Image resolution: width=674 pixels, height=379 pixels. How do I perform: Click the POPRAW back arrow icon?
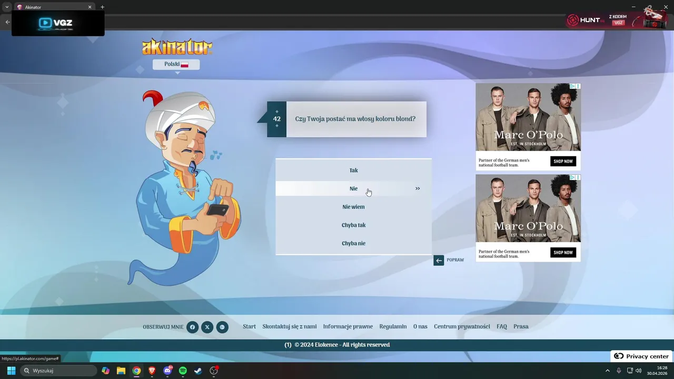point(439,260)
